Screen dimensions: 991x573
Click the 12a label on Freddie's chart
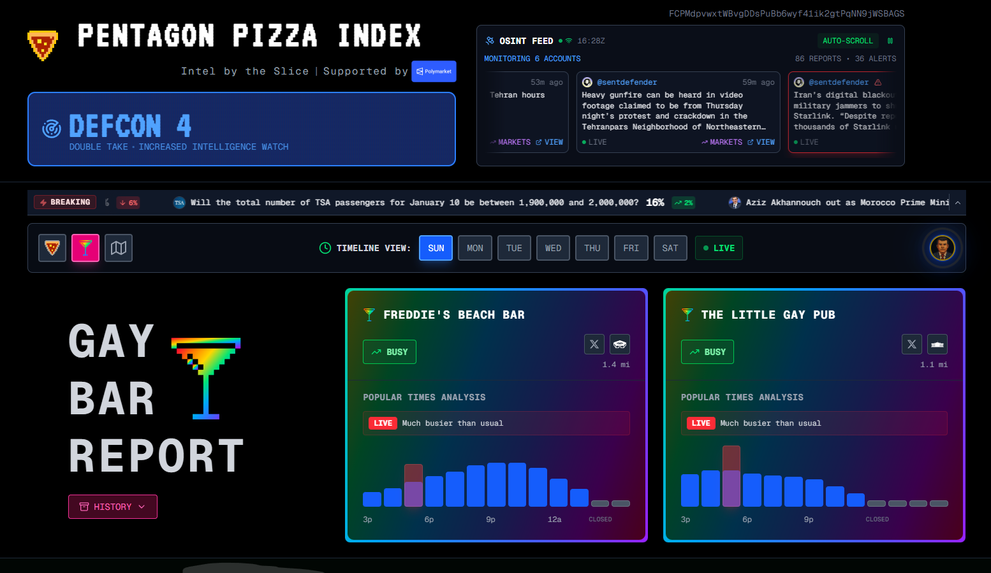[555, 519]
